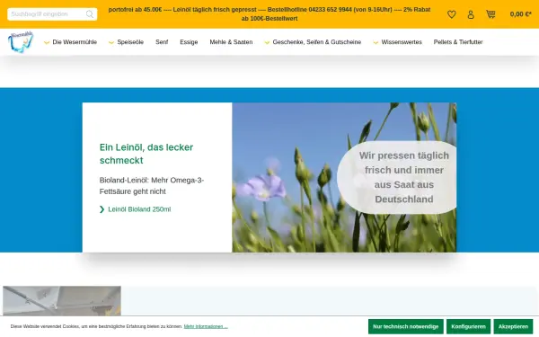Open the user account icon
The width and height of the screenshot is (539, 337).
click(471, 14)
